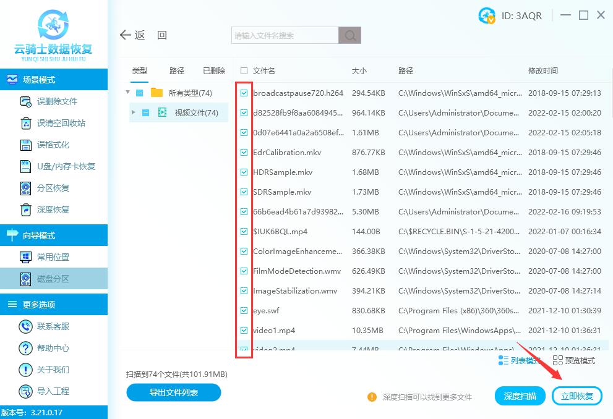613x419 pixels.
Task: Select the ImageStabilization.wmv file row
Action: click(x=421, y=291)
